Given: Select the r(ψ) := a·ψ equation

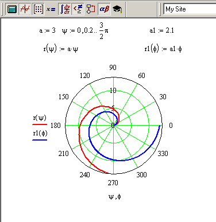Looking at the screenshot, I should click(x=61, y=49).
